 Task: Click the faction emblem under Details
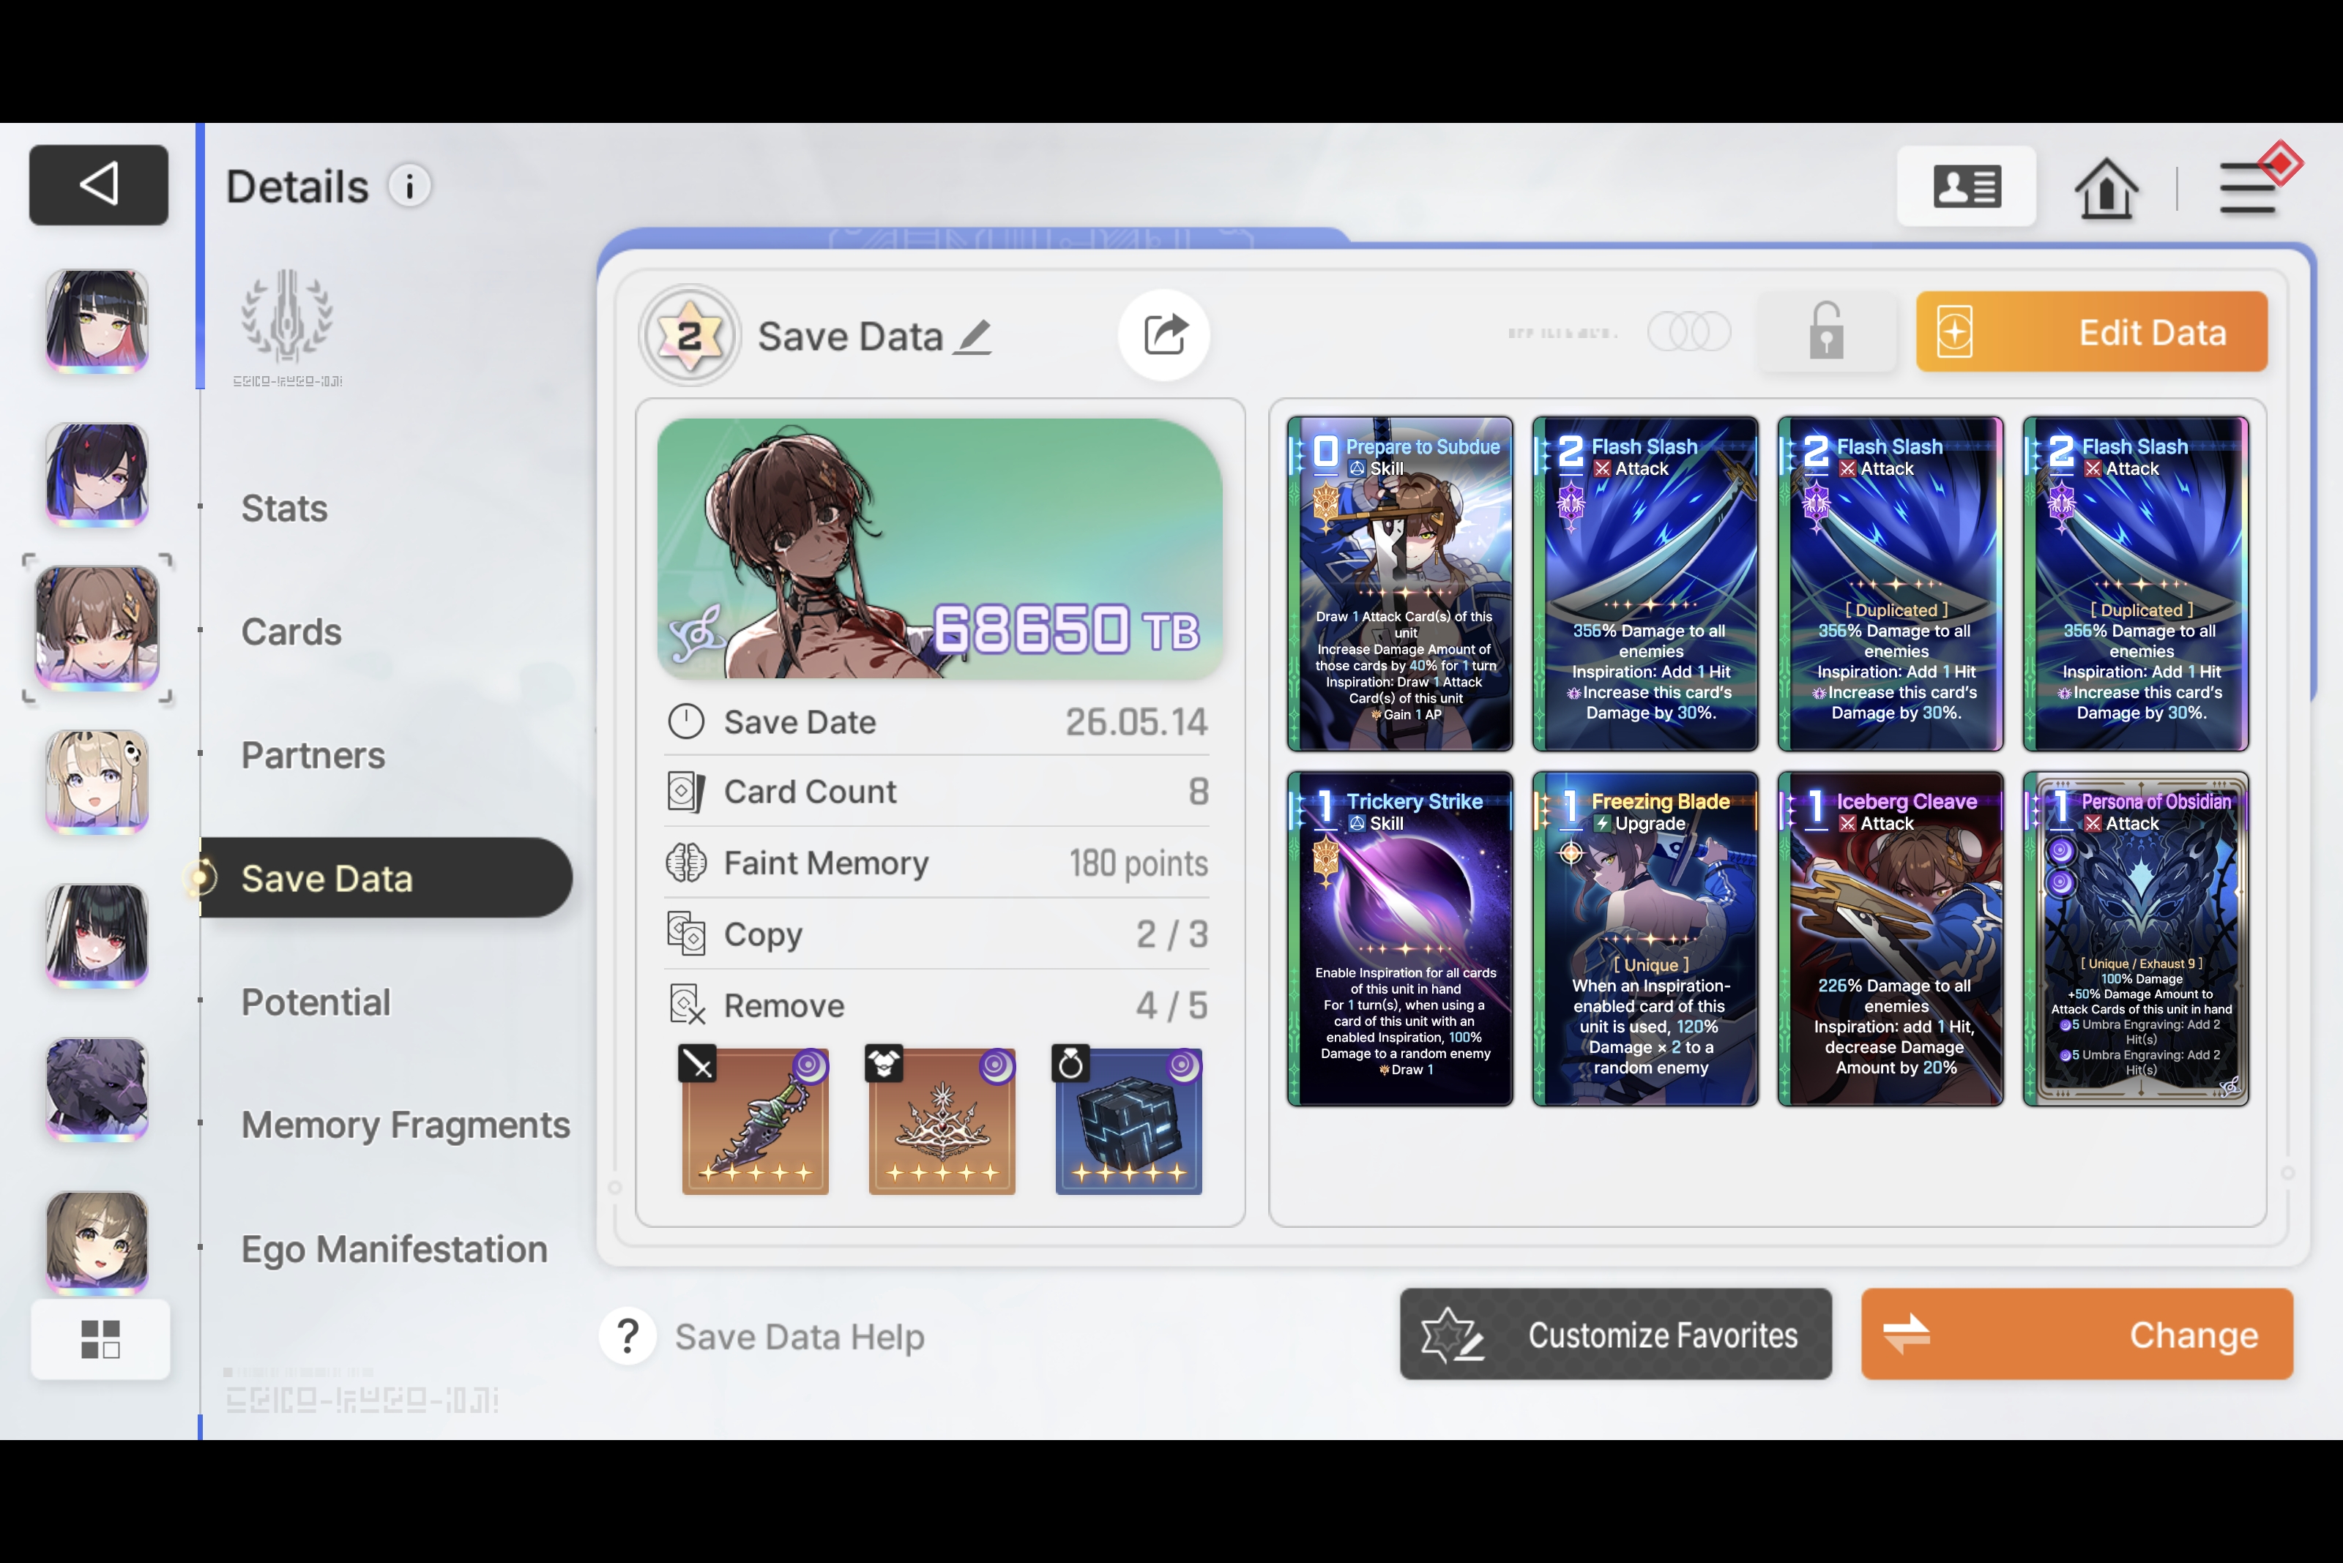tap(287, 317)
